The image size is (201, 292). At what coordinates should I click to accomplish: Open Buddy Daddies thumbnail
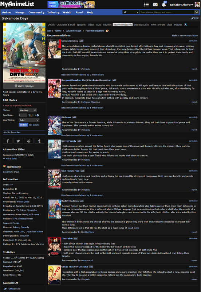click(54, 209)
